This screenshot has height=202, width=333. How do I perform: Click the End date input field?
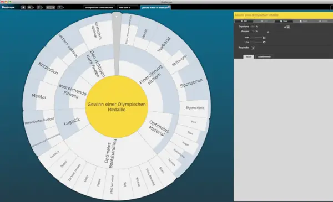tap(256, 42)
